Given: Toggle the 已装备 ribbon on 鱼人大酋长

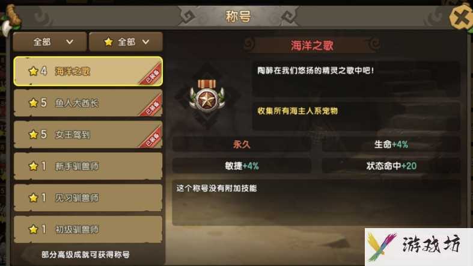Looking at the screenshot, I should tap(151, 107).
